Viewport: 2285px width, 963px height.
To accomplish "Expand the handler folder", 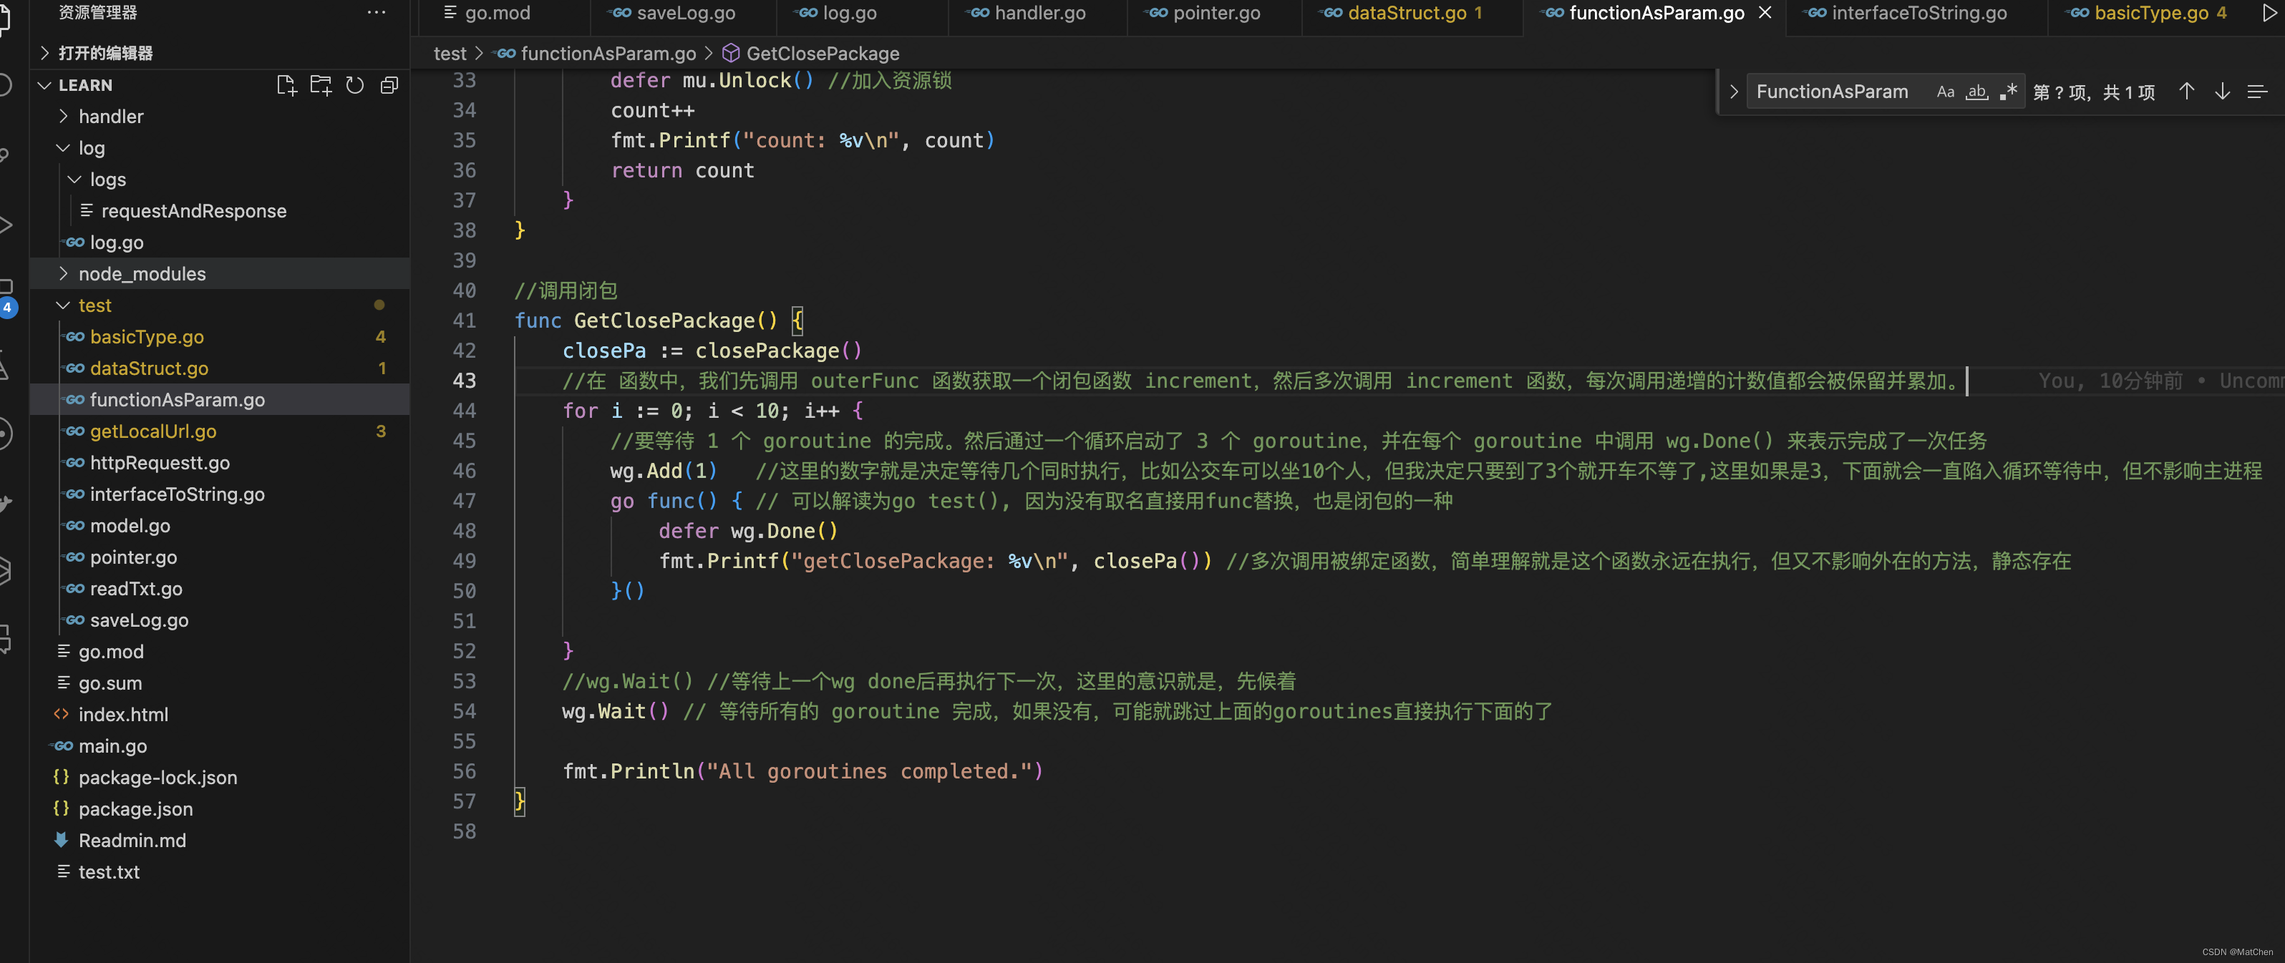I will coord(110,116).
